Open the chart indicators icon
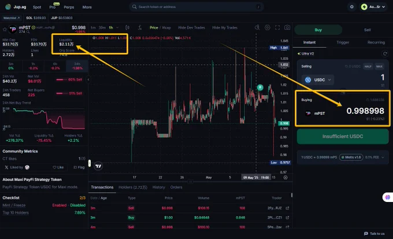The height and width of the screenshot is (239, 393). tap(140, 28)
